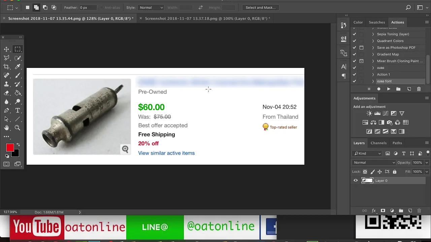Screen dimensions: 431x242
Task: Click the red foreground color swatch
Action: pos(10,148)
